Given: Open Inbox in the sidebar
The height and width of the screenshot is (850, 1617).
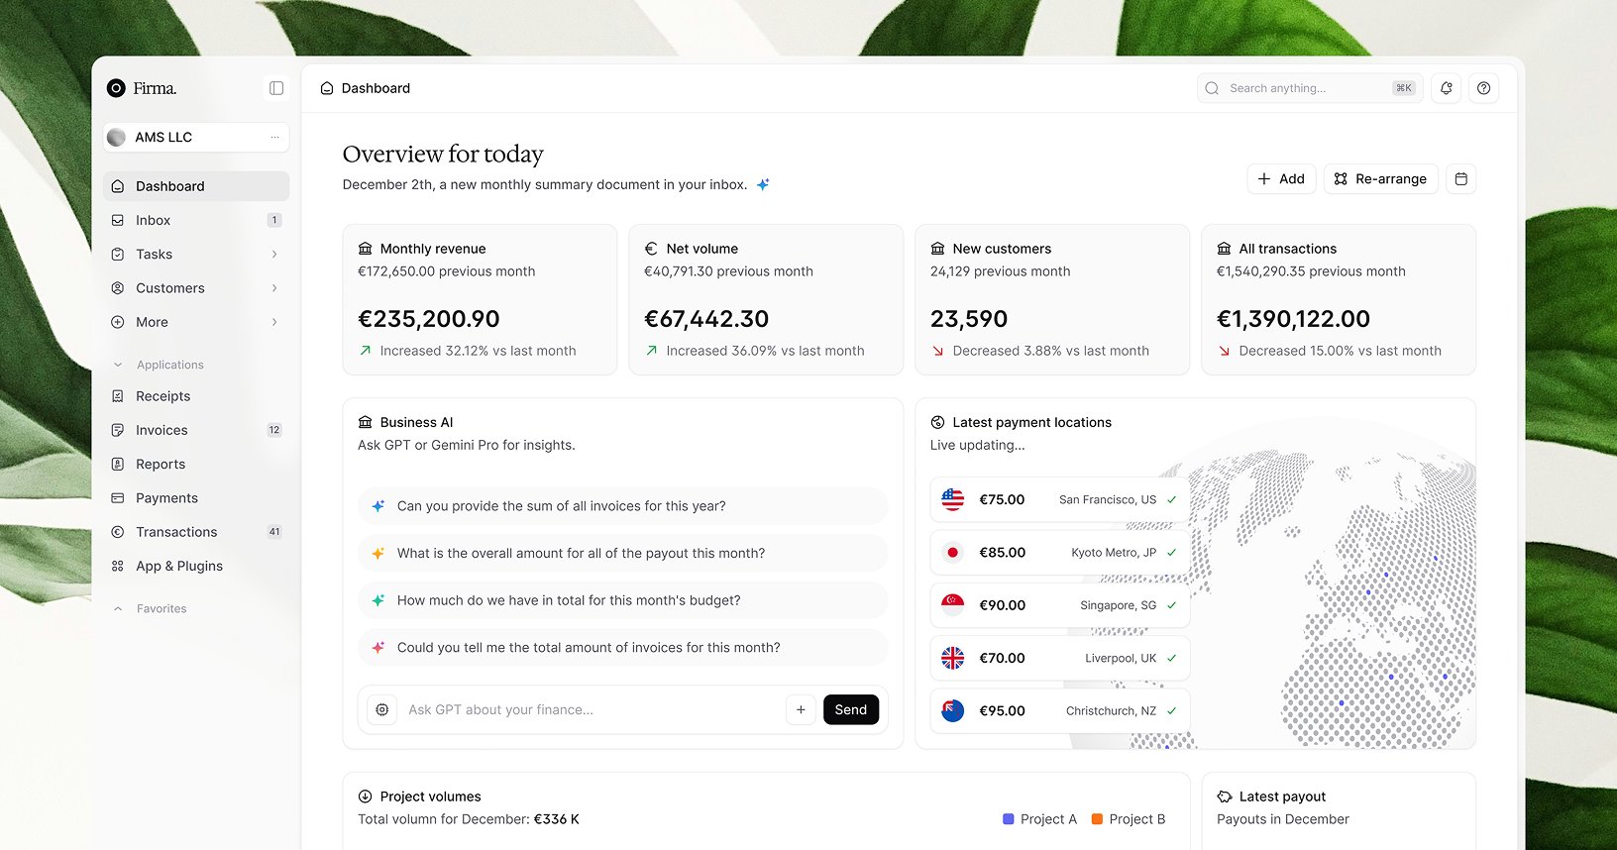Looking at the screenshot, I should [196, 220].
